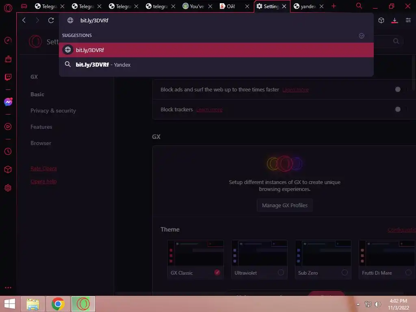Open History clock icon in sidebar
Screen dimensions: 416x312
click(8, 151)
